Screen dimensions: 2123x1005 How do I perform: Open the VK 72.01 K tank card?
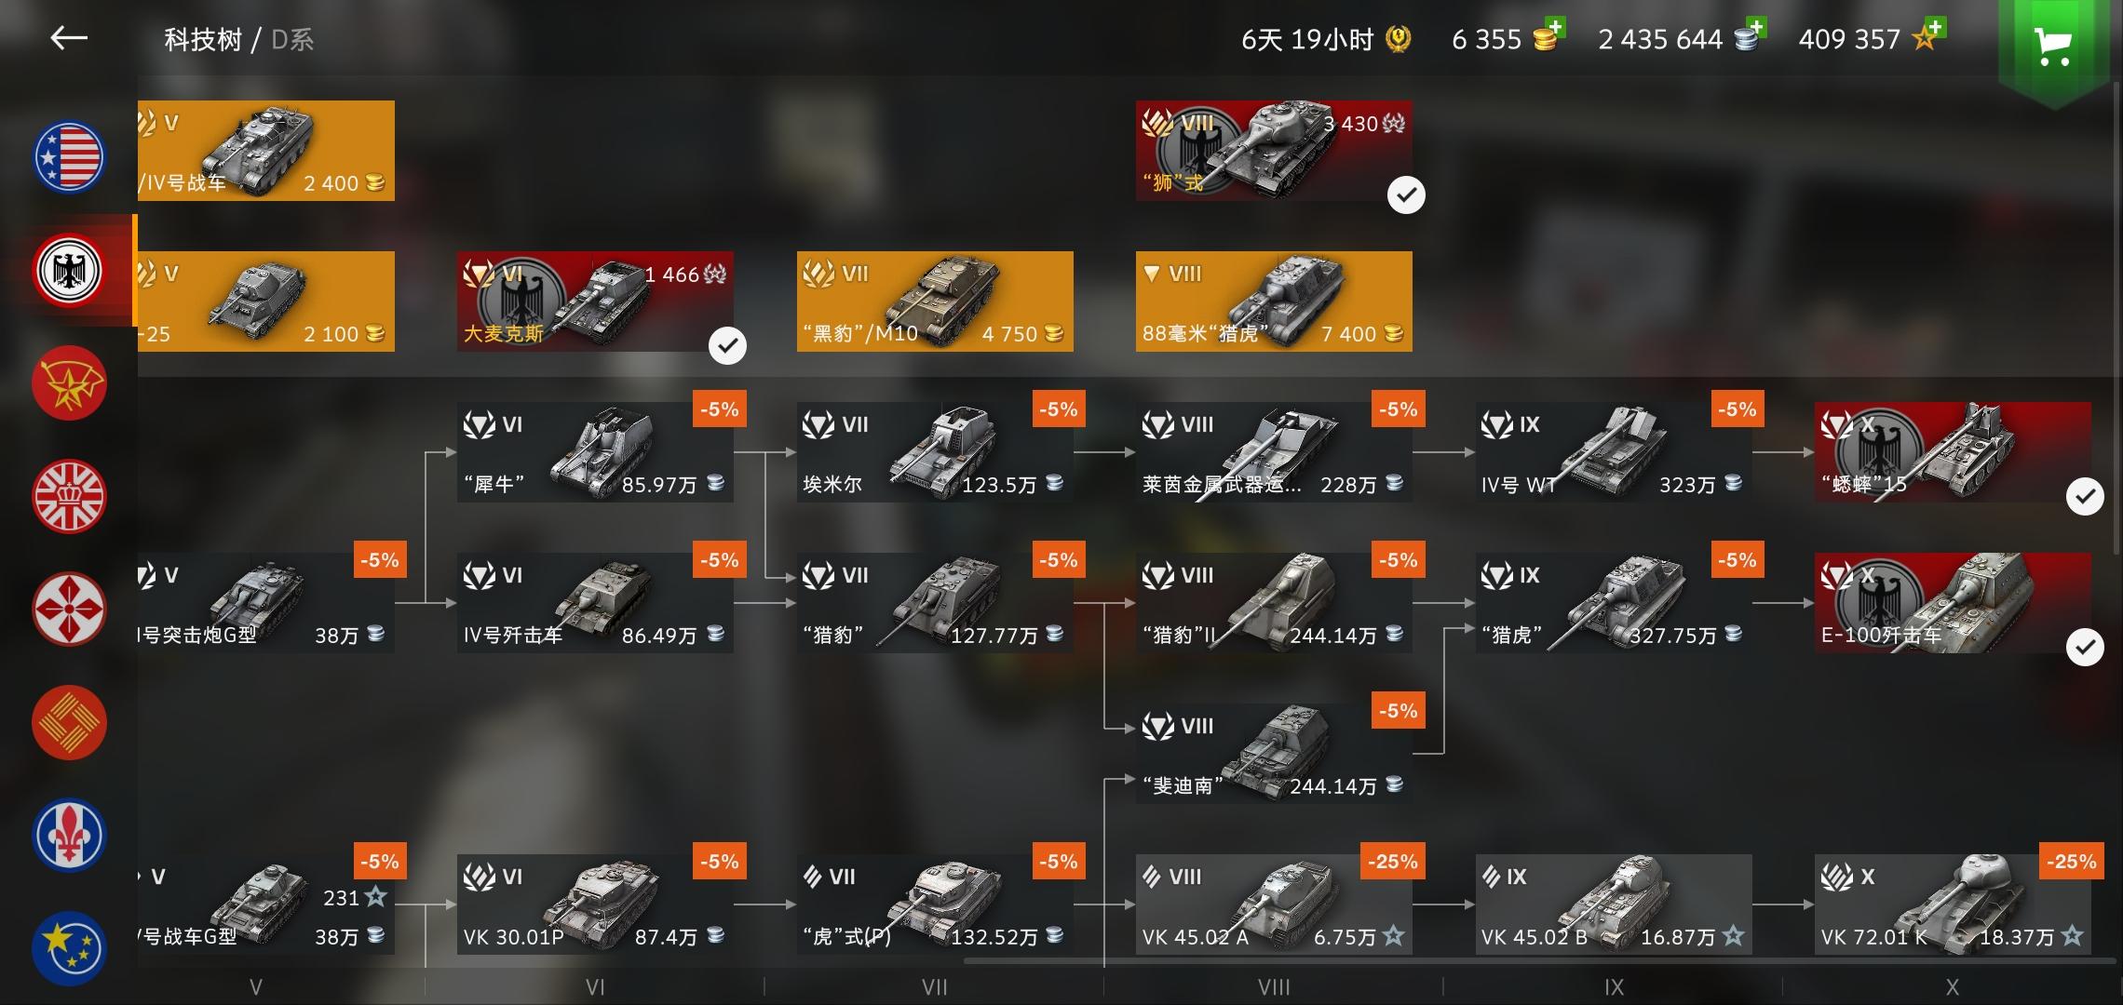pos(1953,904)
